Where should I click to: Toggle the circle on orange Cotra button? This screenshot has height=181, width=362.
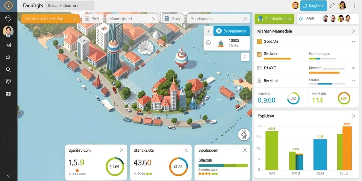tap(75, 19)
